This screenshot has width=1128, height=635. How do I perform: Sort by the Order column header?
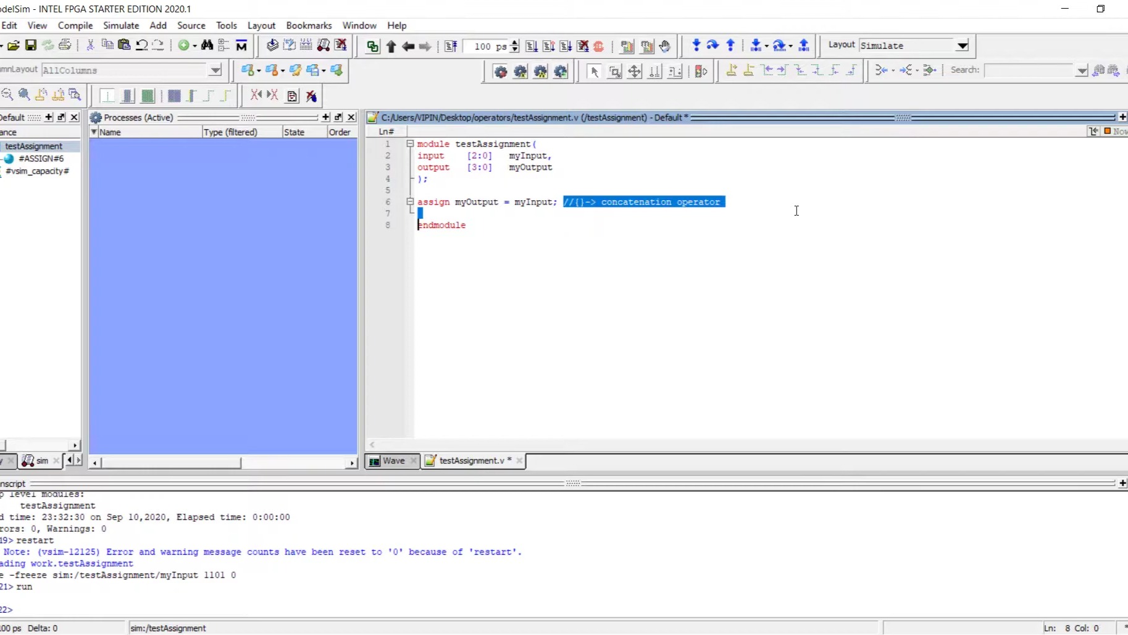coord(342,132)
